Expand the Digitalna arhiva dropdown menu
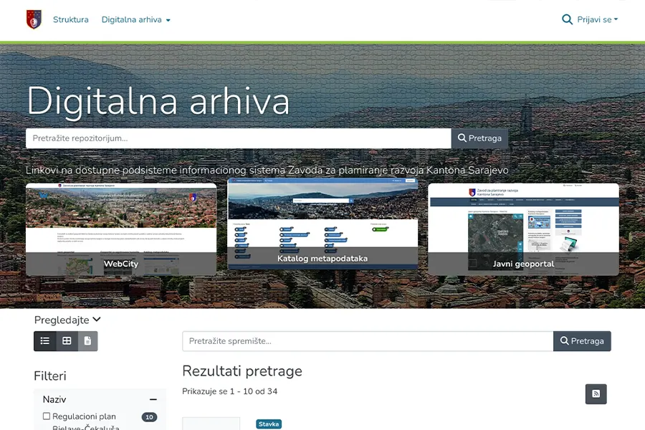This screenshot has width=645, height=430. 136,20
